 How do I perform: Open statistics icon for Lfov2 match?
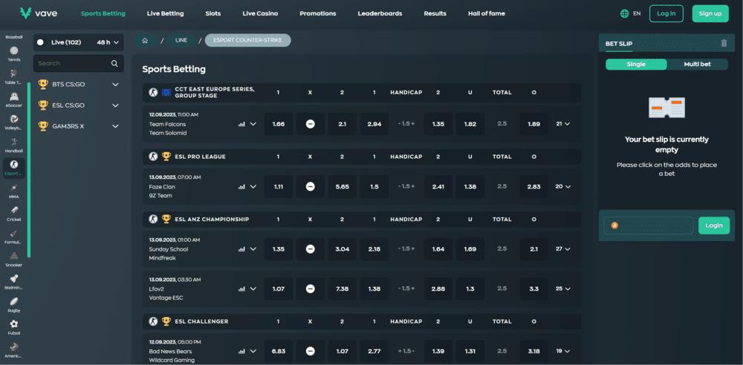241,289
